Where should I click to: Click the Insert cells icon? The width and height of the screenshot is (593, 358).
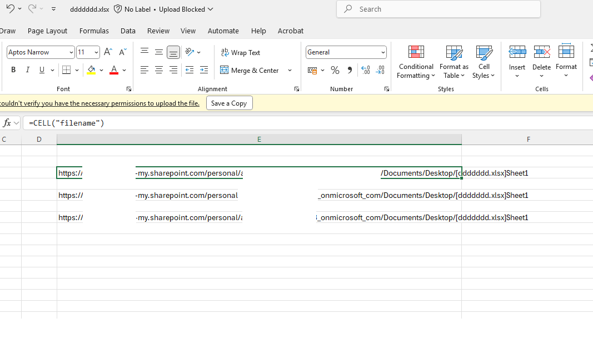coord(517,52)
